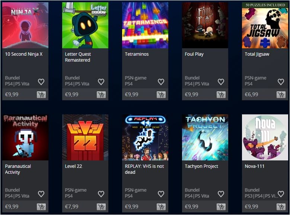Add Letter Quest Remastered to cart
290x215 pixels.
point(101,95)
